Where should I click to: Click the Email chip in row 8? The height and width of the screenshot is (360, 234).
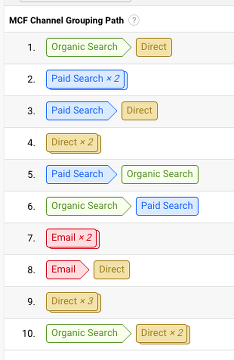click(64, 269)
